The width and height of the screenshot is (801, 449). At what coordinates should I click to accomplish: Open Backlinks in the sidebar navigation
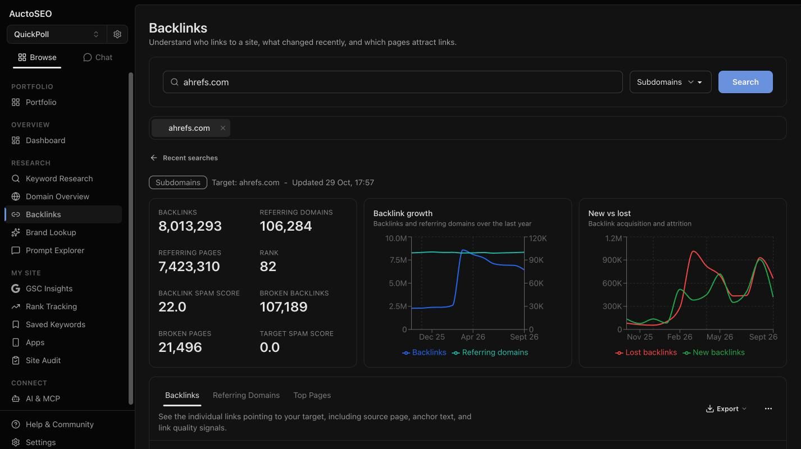[x=63, y=214]
